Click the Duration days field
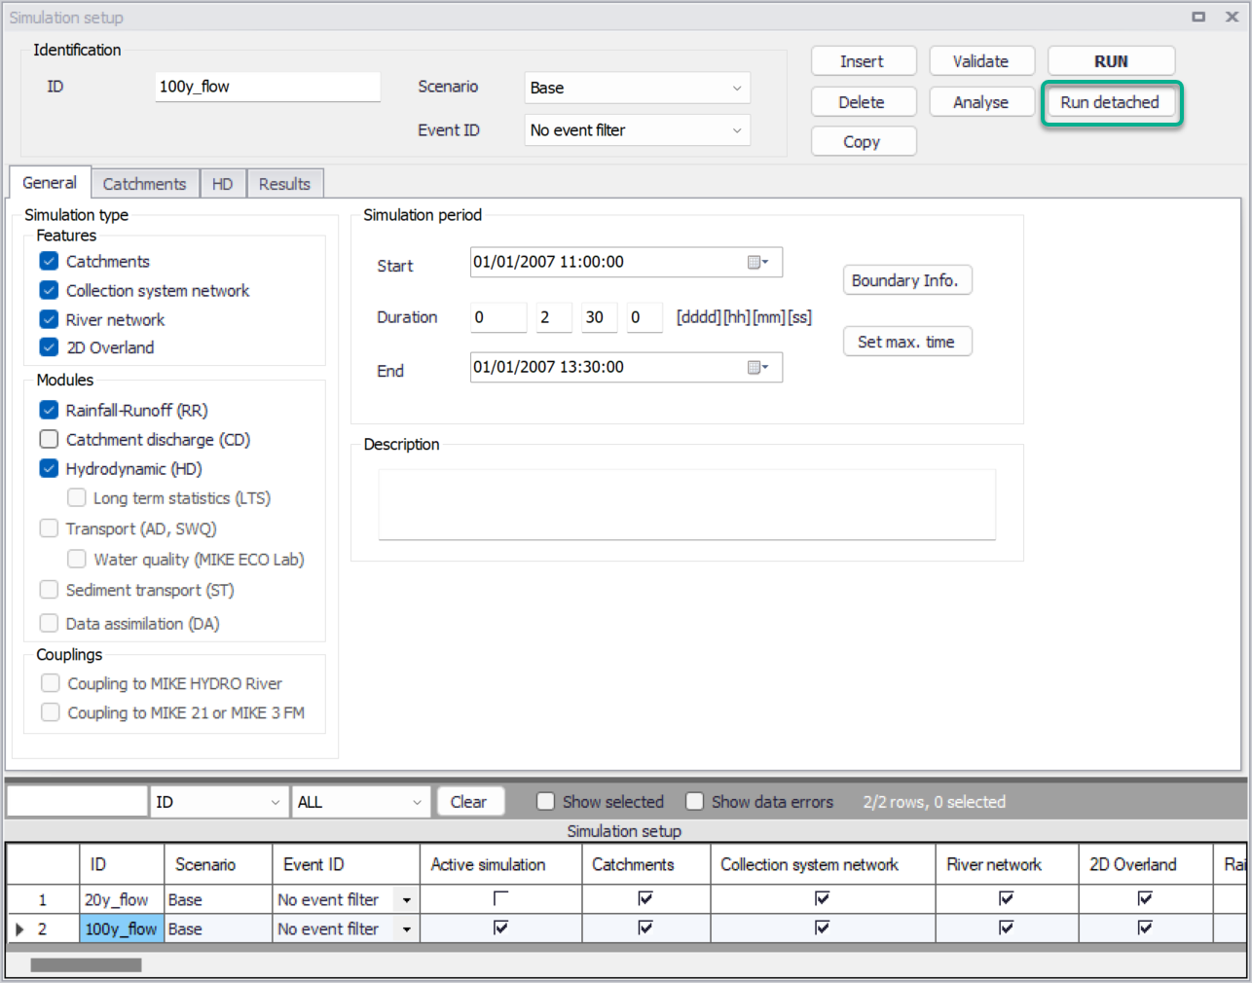The width and height of the screenshot is (1252, 983). click(x=498, y=317)
